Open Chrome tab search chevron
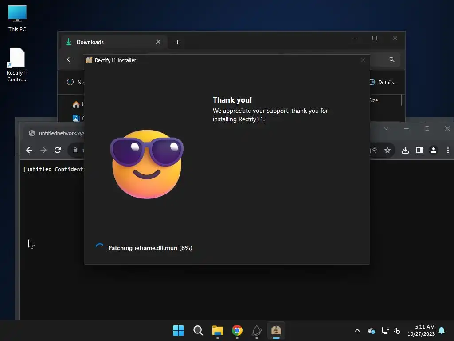This screenshot has width=454, height=341. (386, 128)
